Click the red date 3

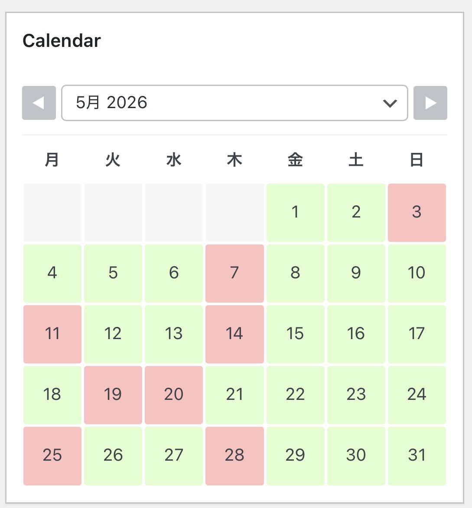click(417, 212)
